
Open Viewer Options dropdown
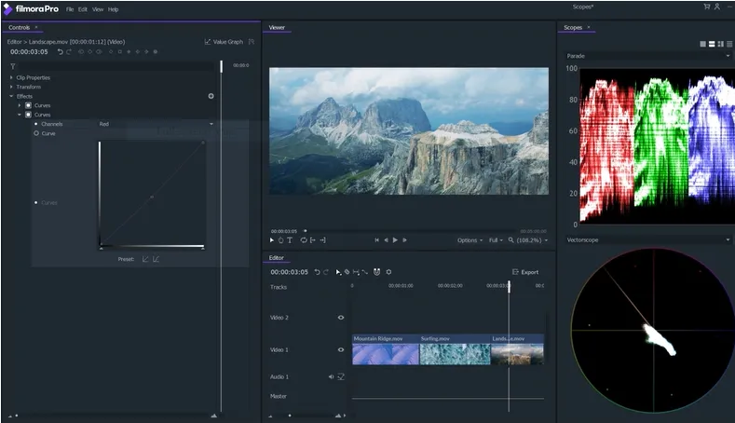pos(470,240)
